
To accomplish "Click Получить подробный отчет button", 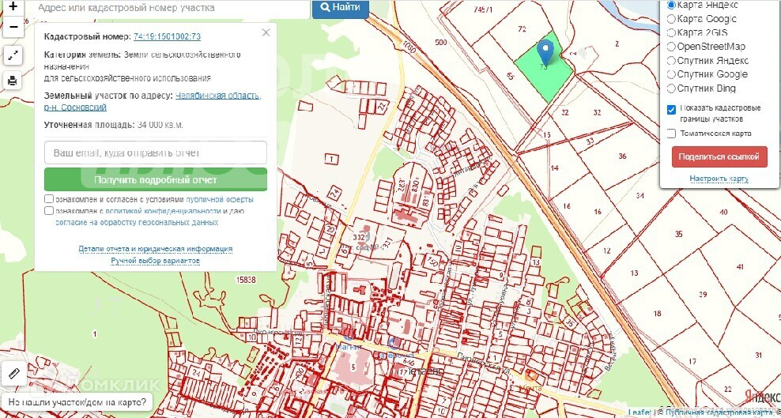I will tap(156, 179).
